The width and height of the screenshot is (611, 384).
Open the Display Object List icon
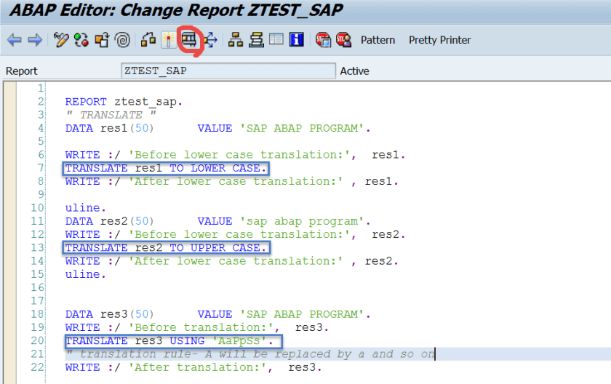click(x=236, y=40)
